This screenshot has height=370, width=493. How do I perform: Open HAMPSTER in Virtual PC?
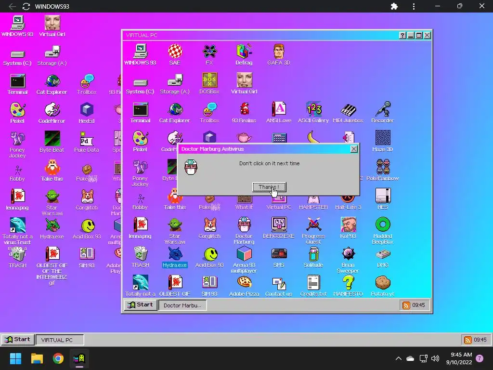click(313, 203)
